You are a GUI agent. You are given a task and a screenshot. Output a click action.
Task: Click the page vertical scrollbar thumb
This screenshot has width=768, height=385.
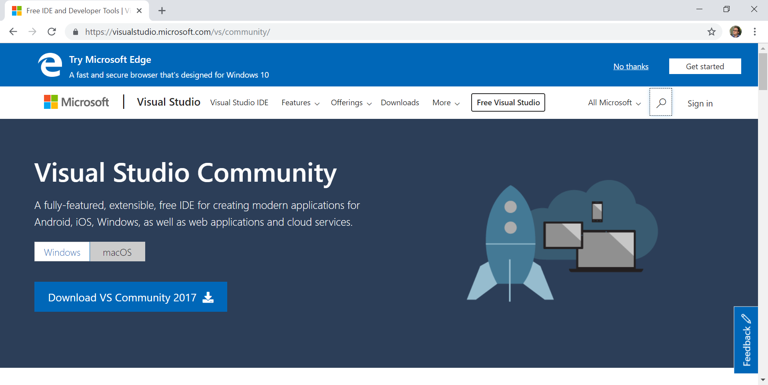coord(763,71)
